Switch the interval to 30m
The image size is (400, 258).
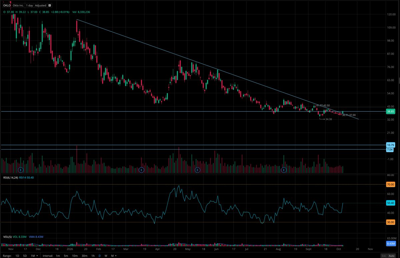84,256
